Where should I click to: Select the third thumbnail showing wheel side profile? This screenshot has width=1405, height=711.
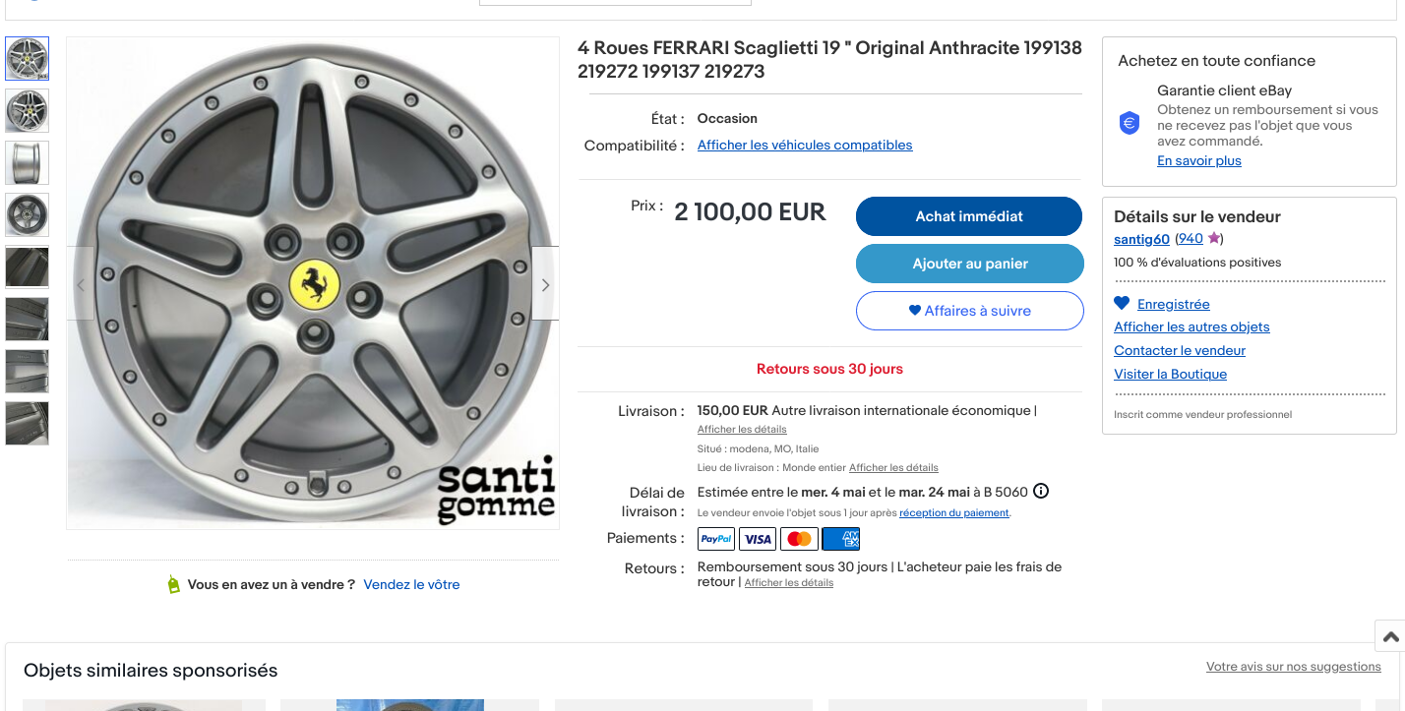(x=27, y=162)
